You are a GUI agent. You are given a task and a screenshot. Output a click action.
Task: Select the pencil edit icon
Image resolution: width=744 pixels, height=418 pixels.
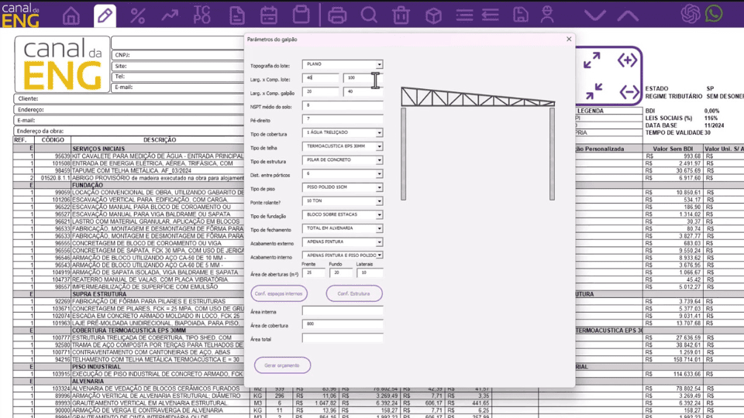[105, 15]
